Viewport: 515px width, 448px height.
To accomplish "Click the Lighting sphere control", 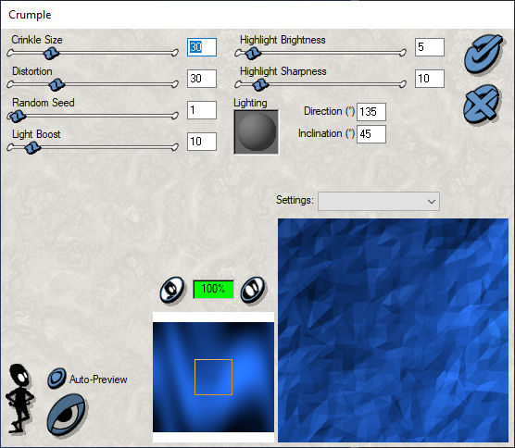I will click(x=257, y=132).
